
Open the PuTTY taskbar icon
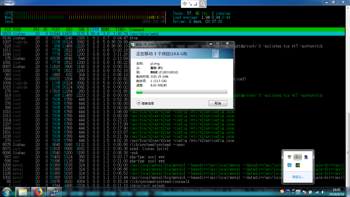55,192
